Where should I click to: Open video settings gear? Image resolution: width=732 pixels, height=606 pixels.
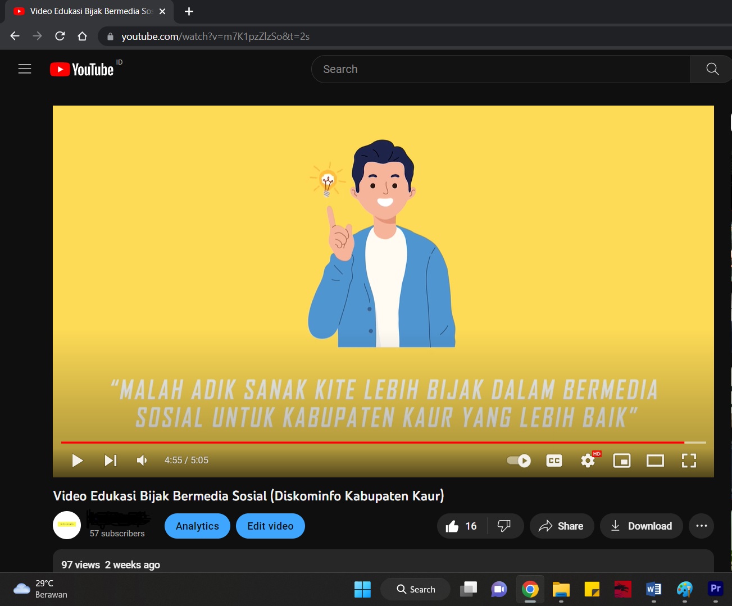pos(588,461)
